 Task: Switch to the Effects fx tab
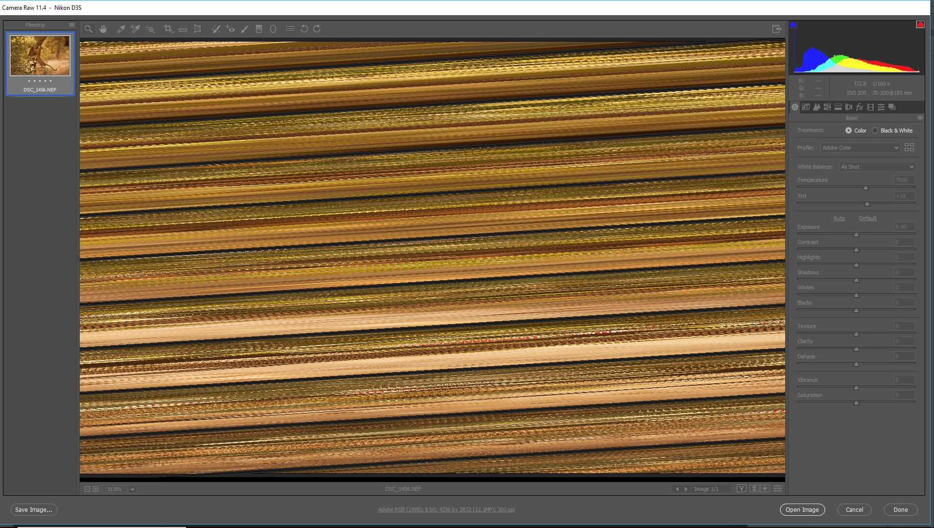(x=860, y=107)
